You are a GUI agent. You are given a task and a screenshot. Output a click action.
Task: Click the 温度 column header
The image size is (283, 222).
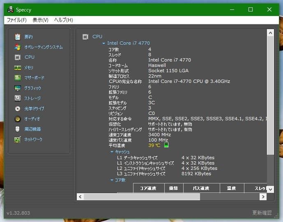(232, 188)
